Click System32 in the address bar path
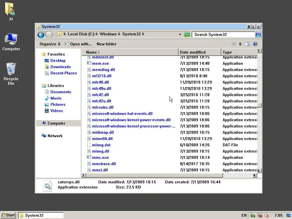 [131, 34]
